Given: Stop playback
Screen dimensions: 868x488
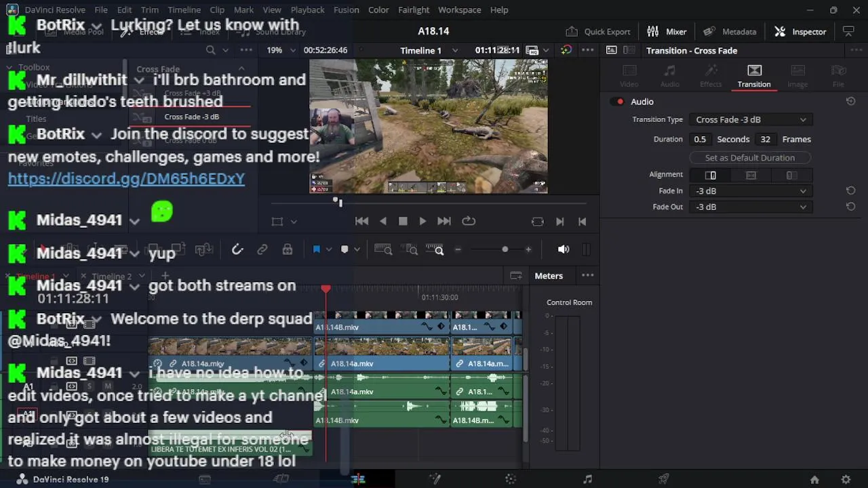Looking at the screenshot, I should pyautogui.click(x=403, y=221).
